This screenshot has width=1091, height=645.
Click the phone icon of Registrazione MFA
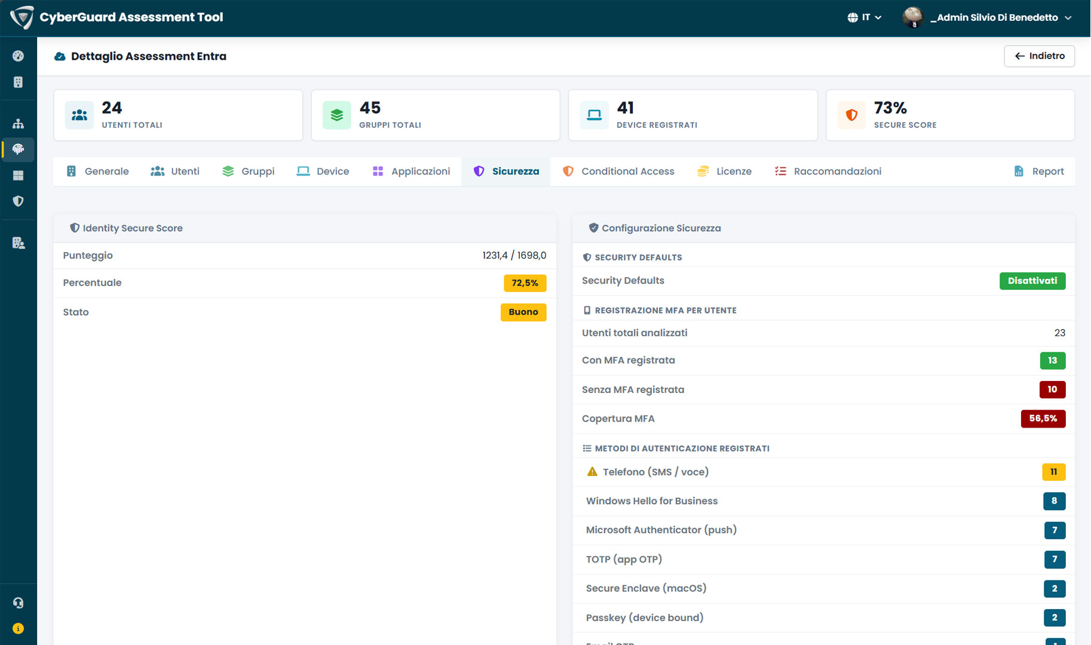coord(587,311)
